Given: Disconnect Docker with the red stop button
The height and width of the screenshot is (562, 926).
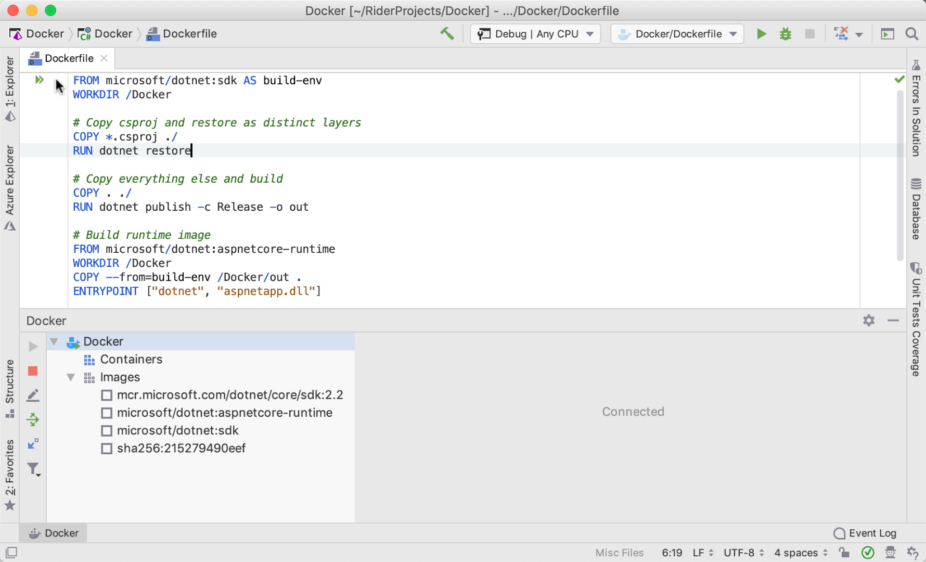Looking at the screenshot, I should coord(33,371).
